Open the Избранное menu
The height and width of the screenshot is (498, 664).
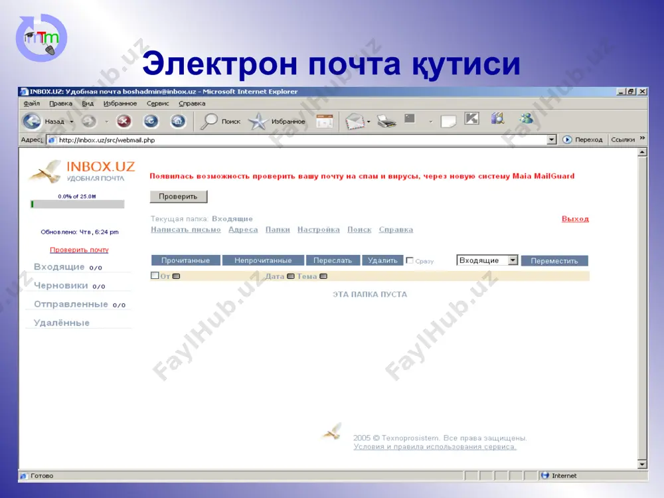pos(120,104)
